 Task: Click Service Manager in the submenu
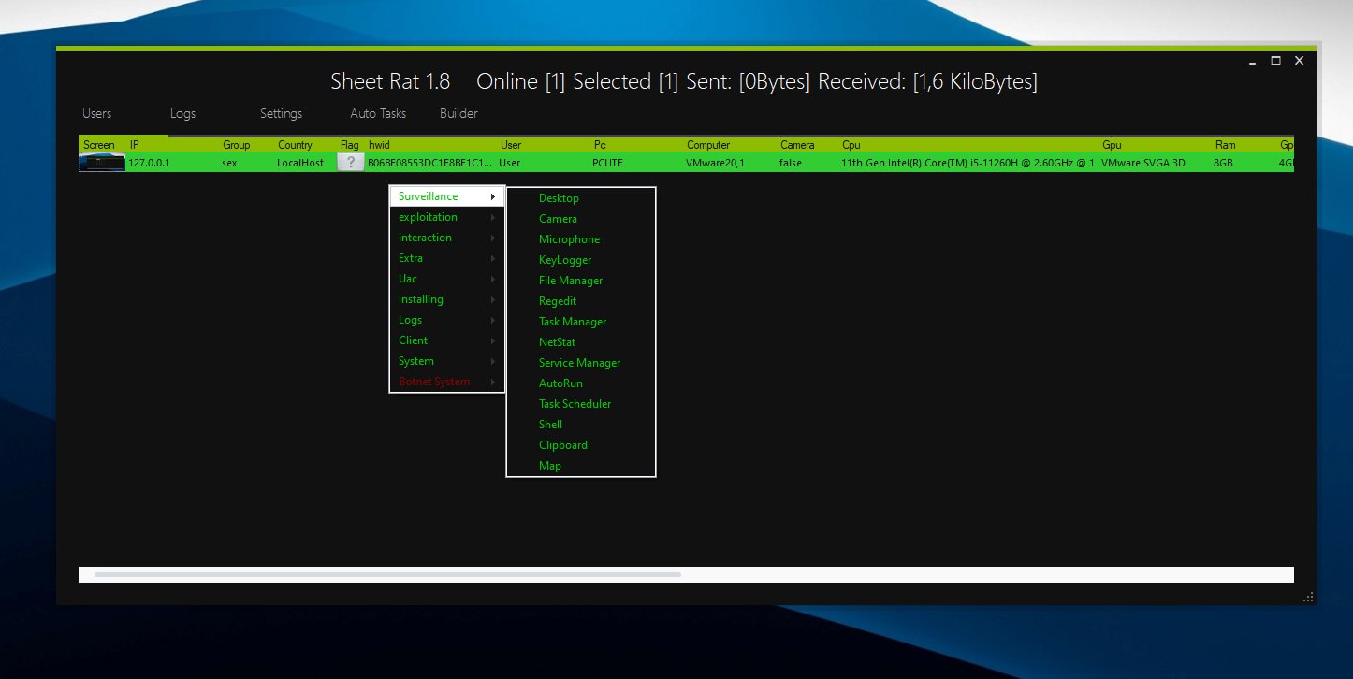(579, 363)
